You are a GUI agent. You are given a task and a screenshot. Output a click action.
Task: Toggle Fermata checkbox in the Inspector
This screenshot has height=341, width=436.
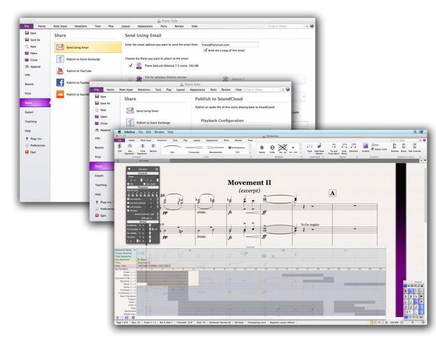[x=128, y=211]
